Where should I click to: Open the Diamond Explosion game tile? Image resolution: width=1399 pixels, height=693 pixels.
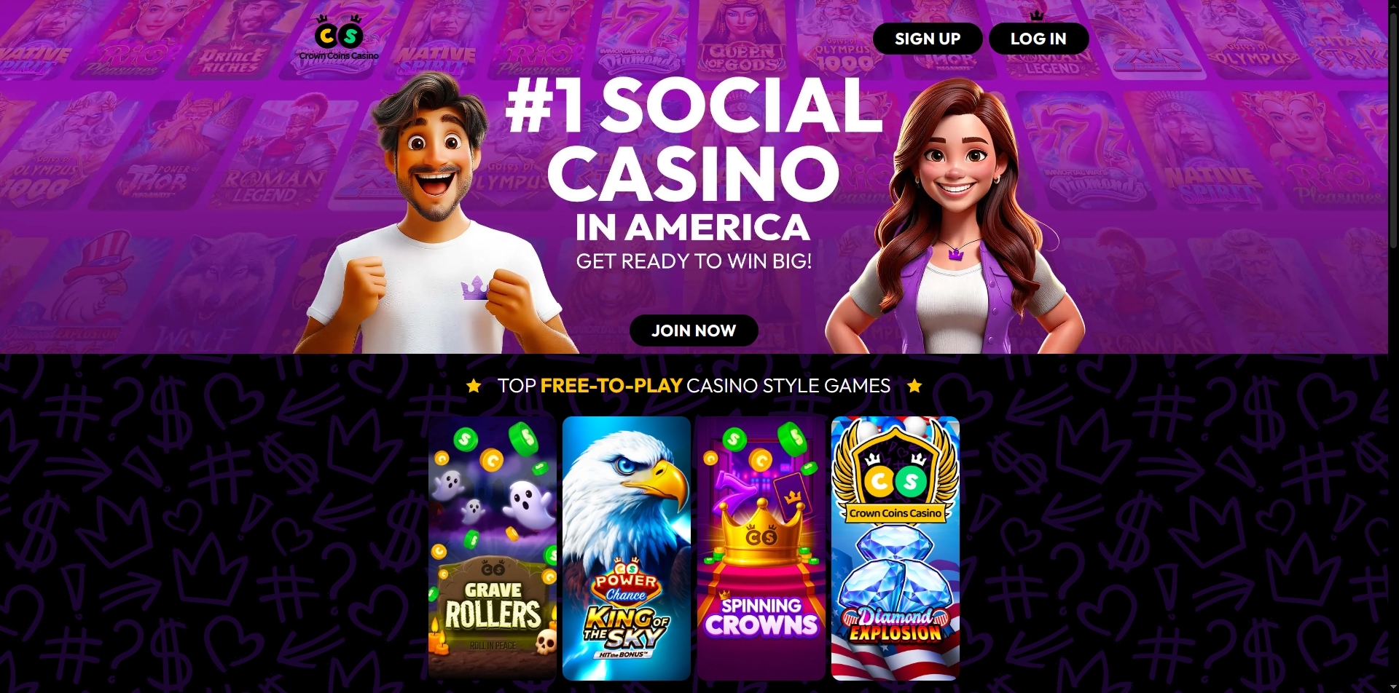coord(896,548)
